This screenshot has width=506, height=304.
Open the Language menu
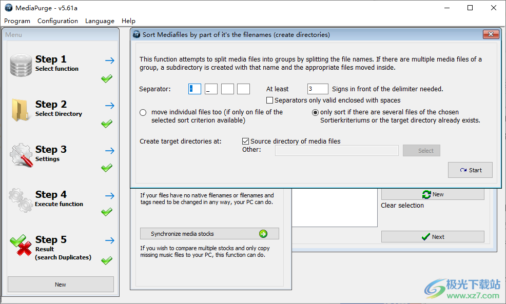pos(100,21)
